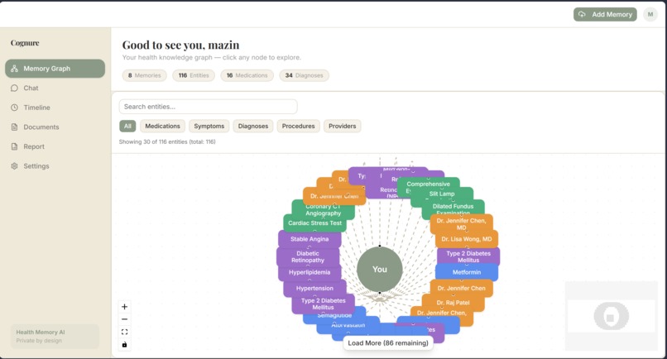Click the Report page icon
Image resolution: width=667 pixels, height=359 pixels.
pos(14,146)
